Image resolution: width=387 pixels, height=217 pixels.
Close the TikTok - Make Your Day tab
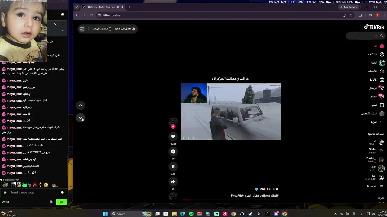coord(122,7)
